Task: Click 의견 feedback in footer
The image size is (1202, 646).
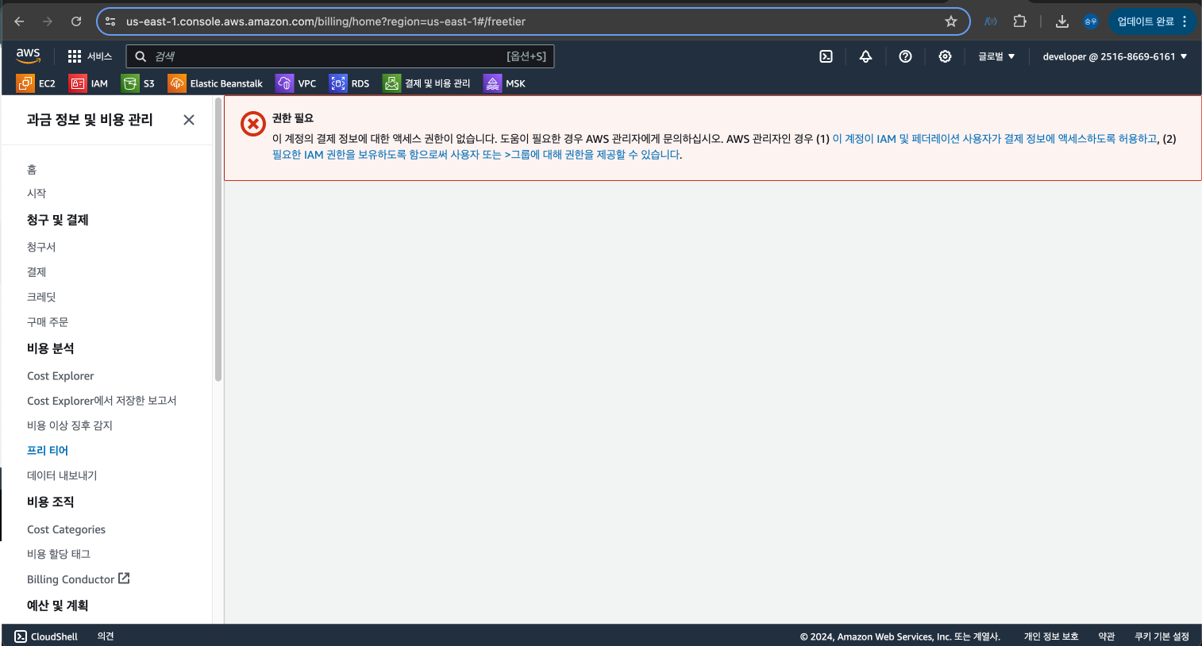Action: pos(106,636)
